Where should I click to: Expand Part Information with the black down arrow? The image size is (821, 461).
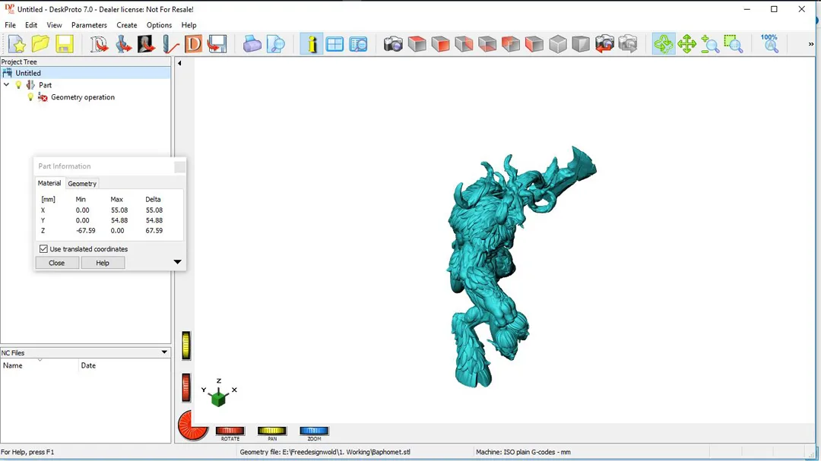177,262
